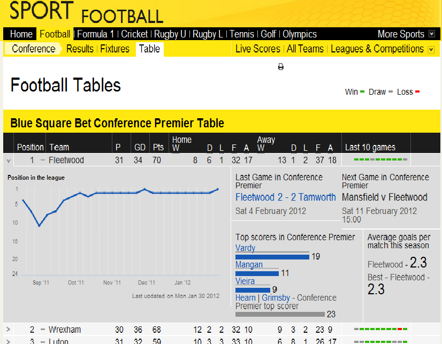Open top scorer Vardy's link

245,248
